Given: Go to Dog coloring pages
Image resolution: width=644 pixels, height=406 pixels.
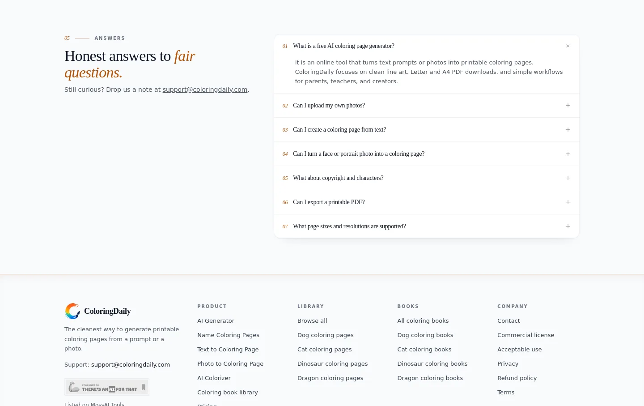Looking at the screenshot, I should click(325, 335).
